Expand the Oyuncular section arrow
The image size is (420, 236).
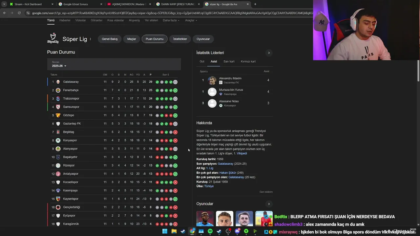pos(269,204)
